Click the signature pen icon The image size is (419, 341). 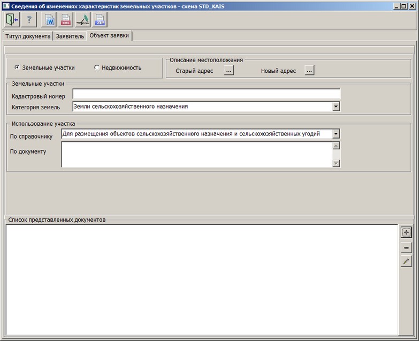83,20
